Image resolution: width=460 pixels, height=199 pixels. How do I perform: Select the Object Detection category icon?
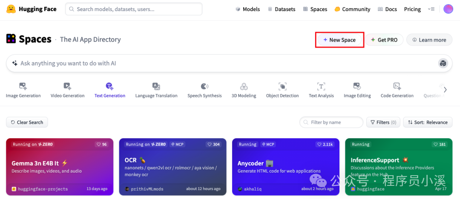(x=282, y=86)
